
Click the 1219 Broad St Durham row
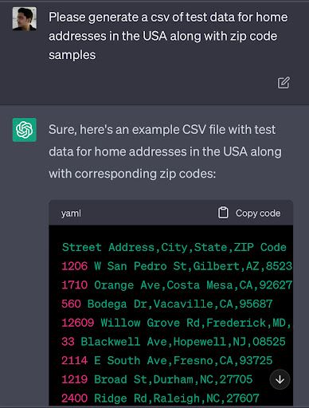[157, 379]
